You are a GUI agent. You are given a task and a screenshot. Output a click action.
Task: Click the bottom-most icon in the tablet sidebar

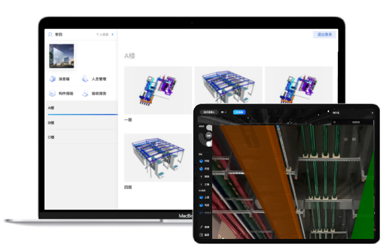tap(201, 235)
